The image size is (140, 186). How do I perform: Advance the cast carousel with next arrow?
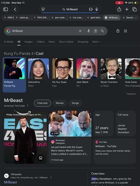pyautogui.click(x=133, y=69)
